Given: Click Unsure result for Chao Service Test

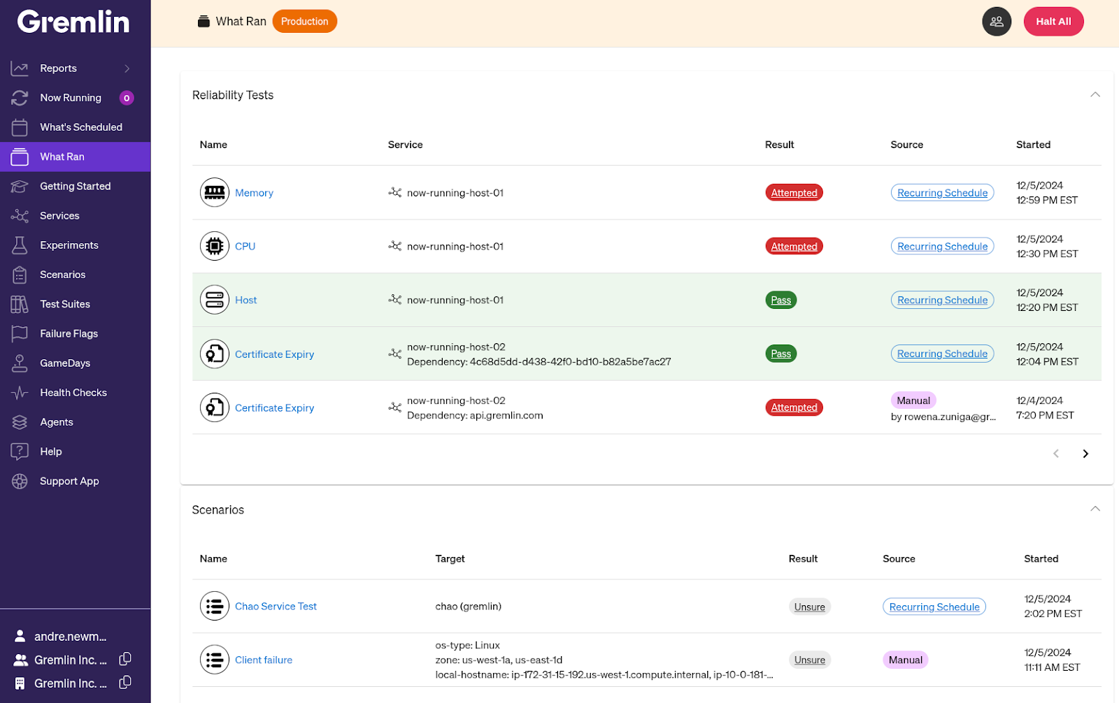Looking at the screenshot, I should (809, 607).
